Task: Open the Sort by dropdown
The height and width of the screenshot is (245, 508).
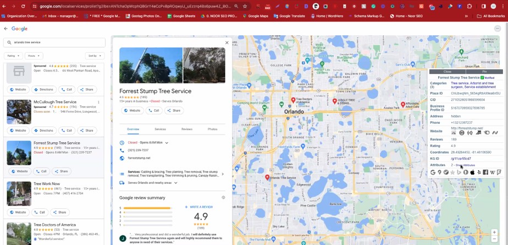Action: point(94,55)
